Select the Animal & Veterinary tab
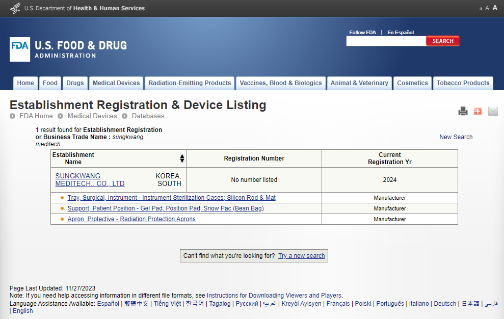 (359, 83)
